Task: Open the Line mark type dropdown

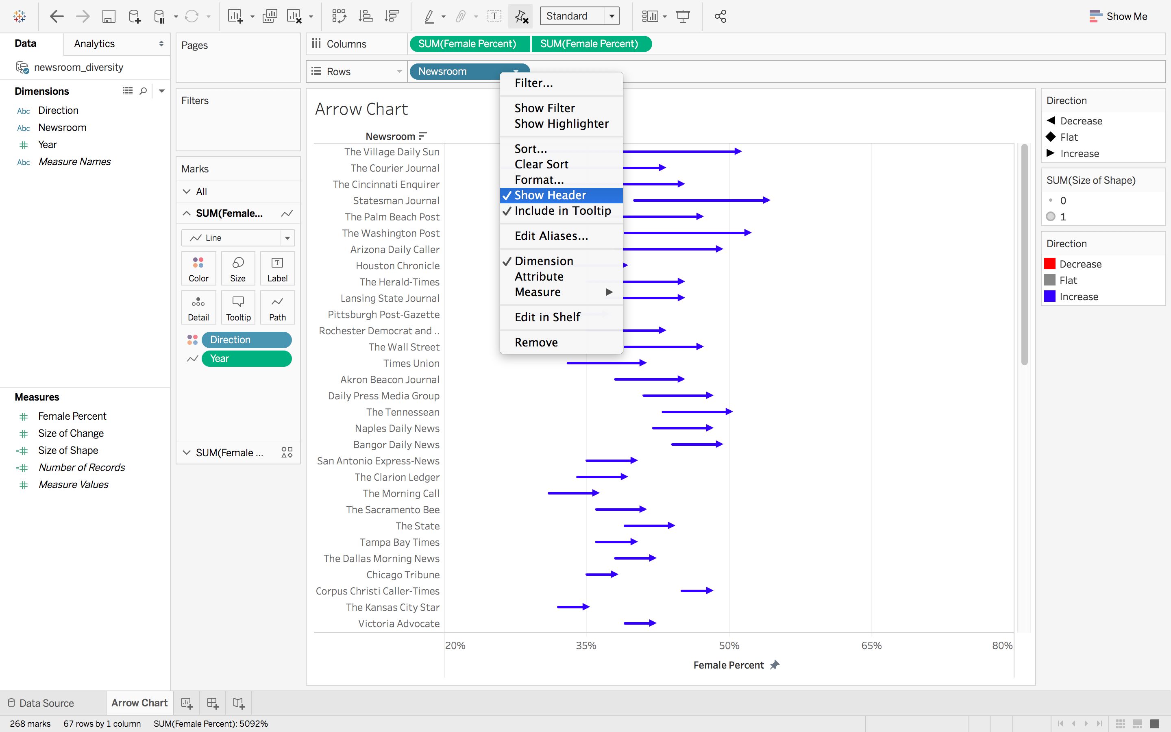Action: (288, 238)
